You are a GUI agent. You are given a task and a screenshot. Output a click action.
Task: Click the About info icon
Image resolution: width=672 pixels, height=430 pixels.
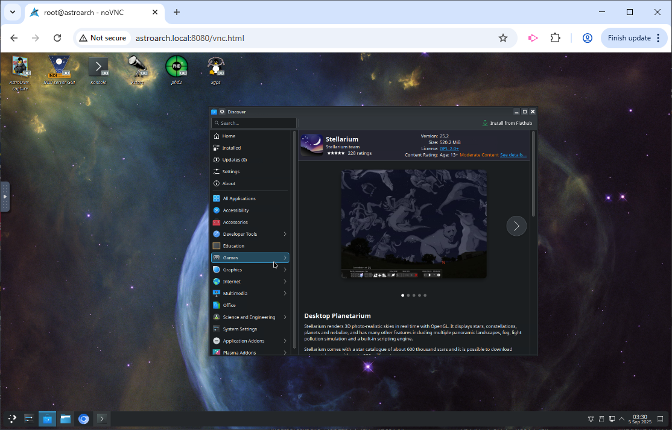click(217, 183)
